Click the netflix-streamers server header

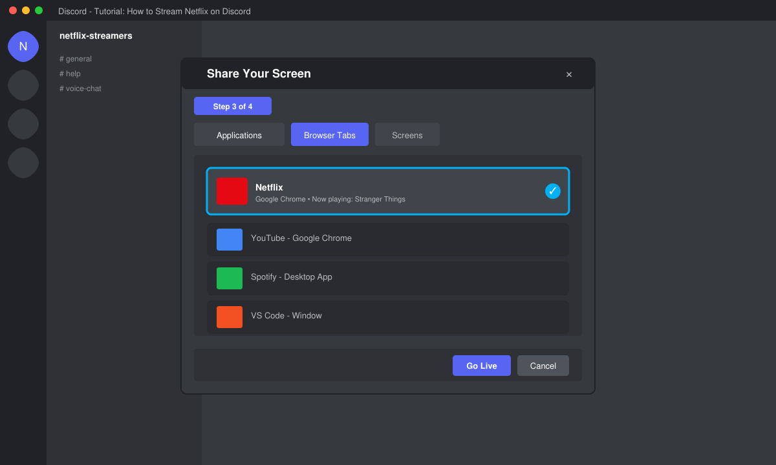click(x=96, y=36)
